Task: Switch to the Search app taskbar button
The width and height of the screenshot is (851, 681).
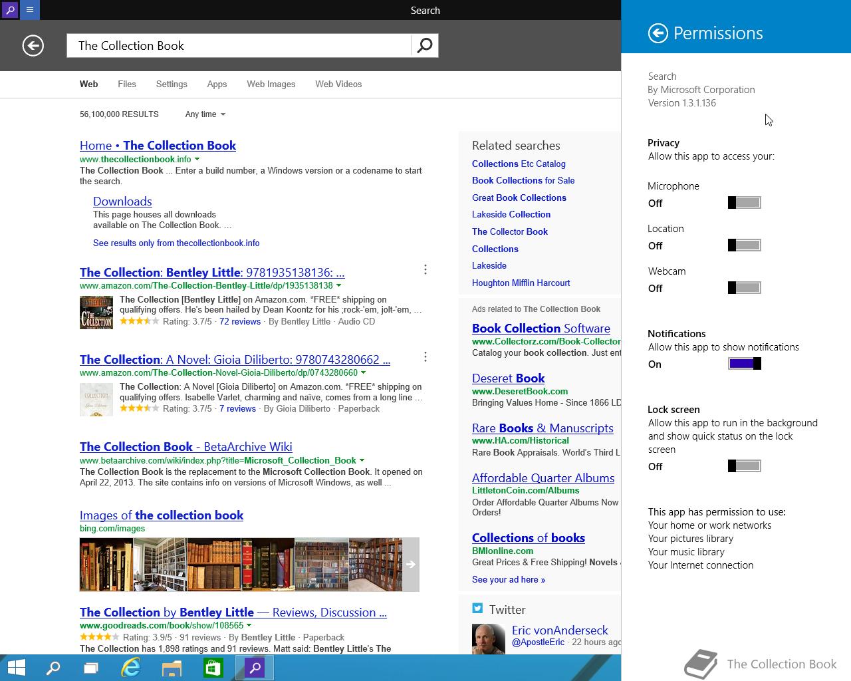Action: pos(255,668)
